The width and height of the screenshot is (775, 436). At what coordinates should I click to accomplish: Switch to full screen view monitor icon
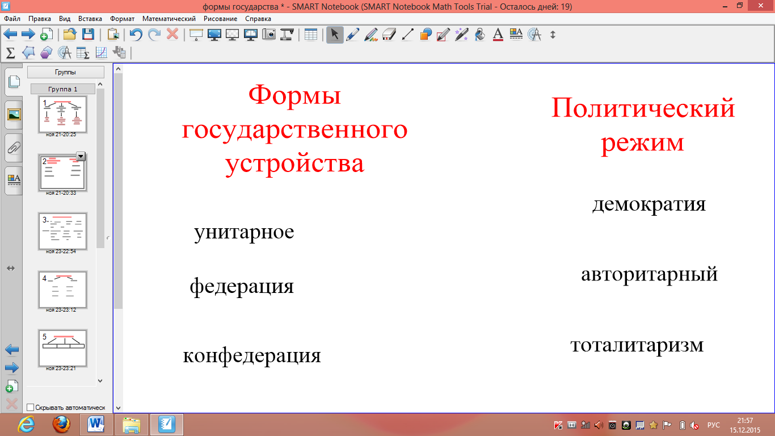pos(214,34)
